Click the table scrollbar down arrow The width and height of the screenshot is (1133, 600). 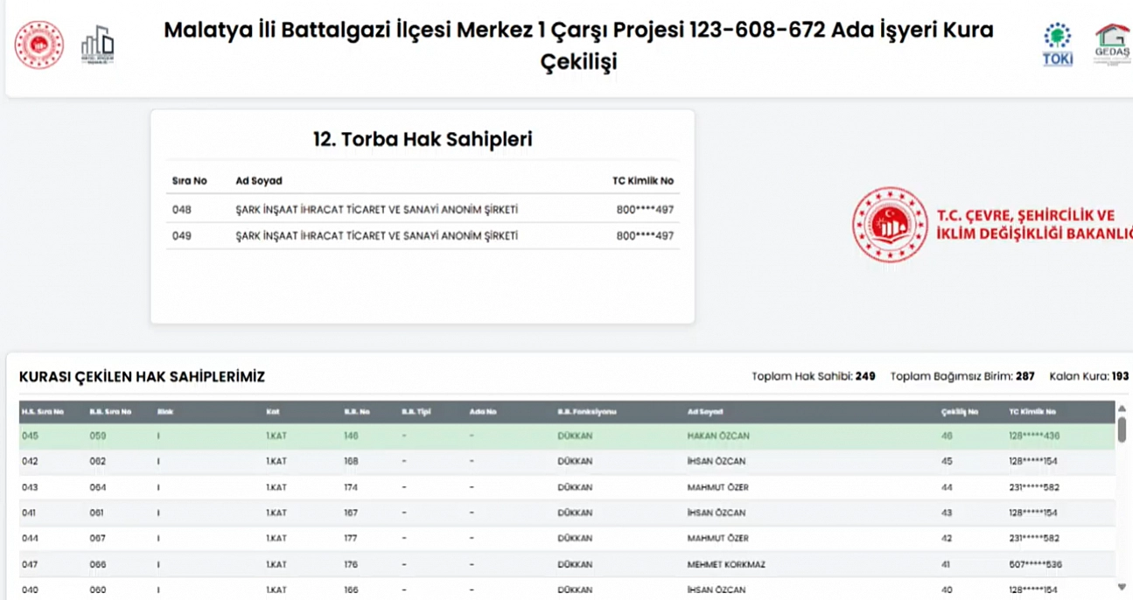tap(1122, 587)
